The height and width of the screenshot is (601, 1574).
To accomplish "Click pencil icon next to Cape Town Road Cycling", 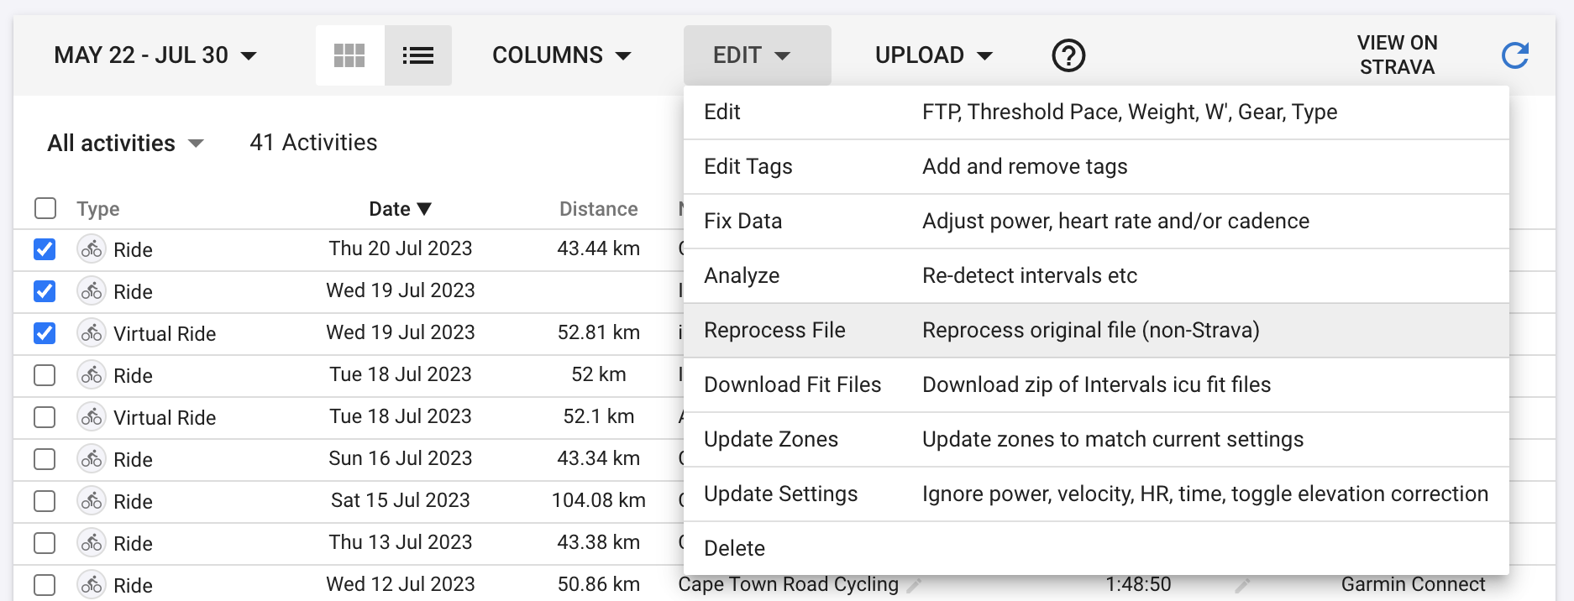I will (915, 584).
